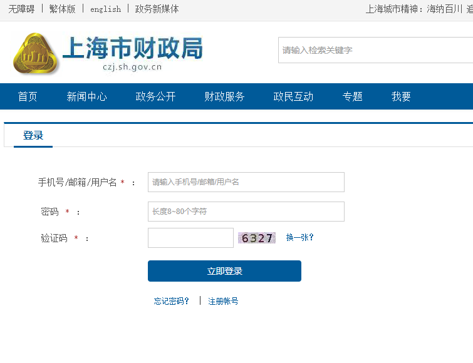This screenshot has width=473, height=363.
Task: Click the 密码 password input field
Action: point(246,212)
